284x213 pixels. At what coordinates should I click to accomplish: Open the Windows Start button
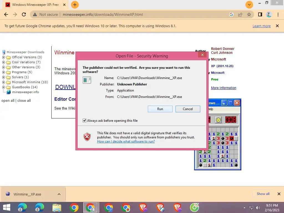click(7, 207)
